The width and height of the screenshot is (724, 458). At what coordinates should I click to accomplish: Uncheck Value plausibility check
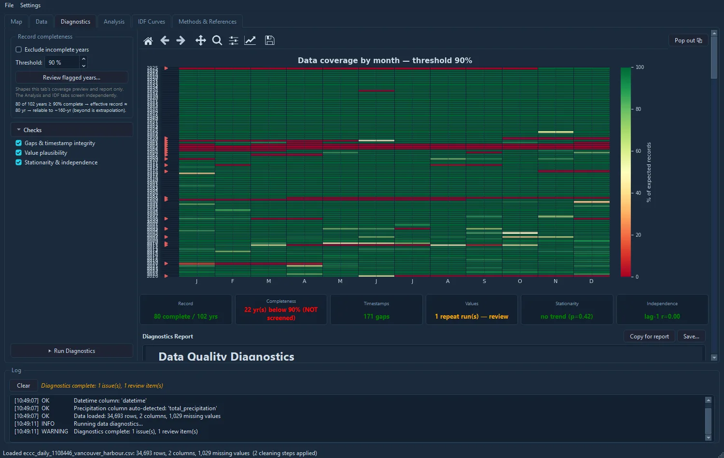(19, 153)
